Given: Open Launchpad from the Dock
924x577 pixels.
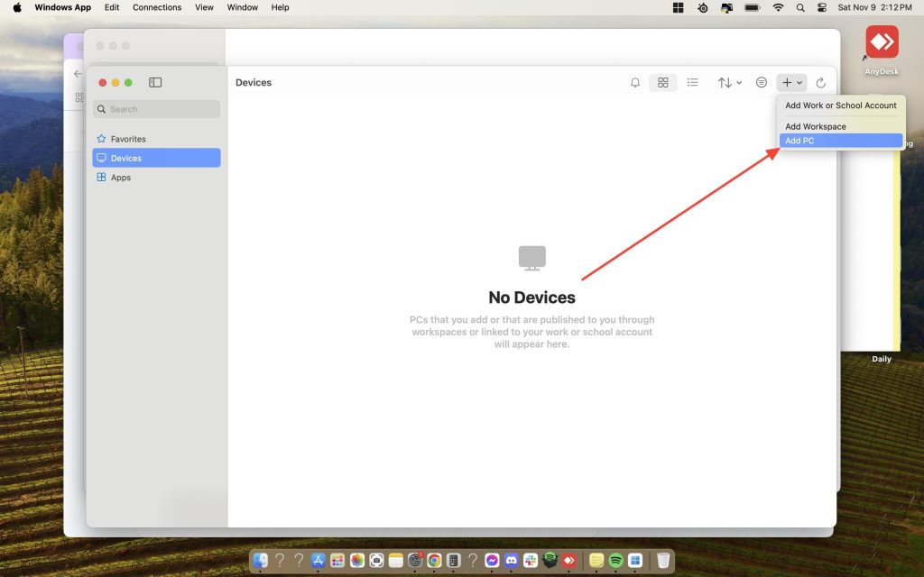Looking at the screenshot, I should pos(337,560).
